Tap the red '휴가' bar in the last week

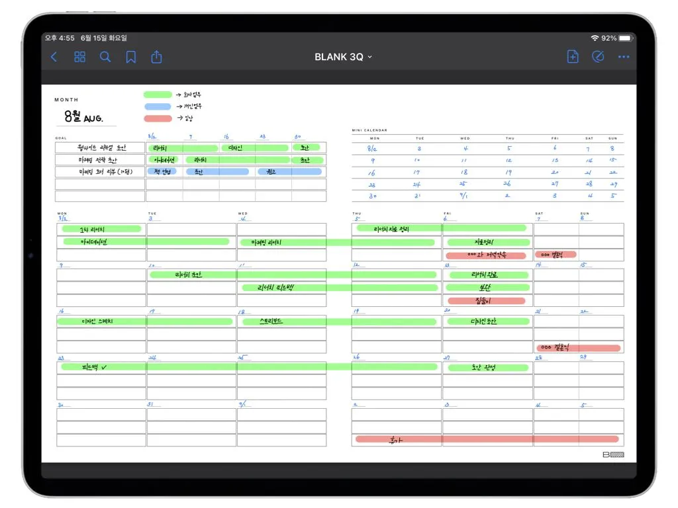point(487,439)
